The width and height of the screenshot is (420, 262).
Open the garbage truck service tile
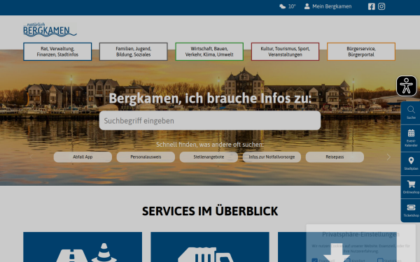point(210,247)
